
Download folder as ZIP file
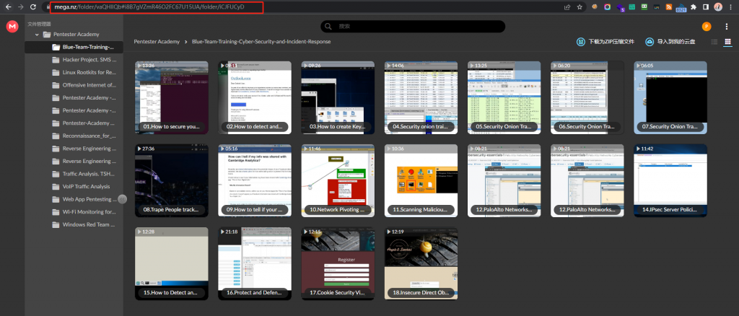click(x=605, y=41)
